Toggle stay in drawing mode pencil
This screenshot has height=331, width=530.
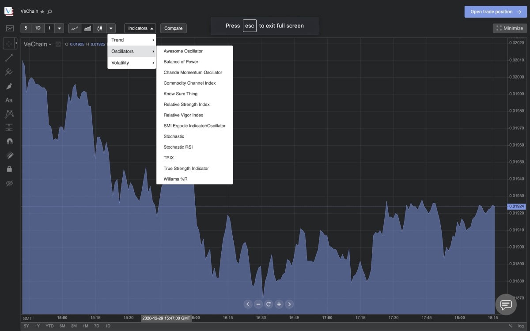(x=9, y=155)
